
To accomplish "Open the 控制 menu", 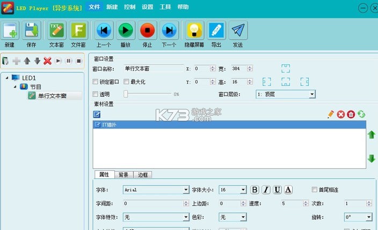I will [130, 7].
